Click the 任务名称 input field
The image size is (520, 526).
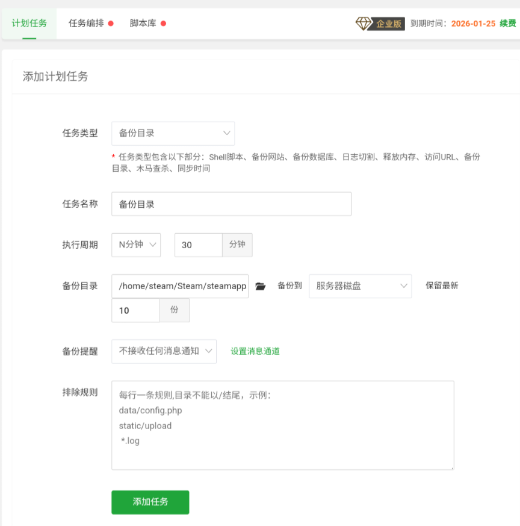231,204
